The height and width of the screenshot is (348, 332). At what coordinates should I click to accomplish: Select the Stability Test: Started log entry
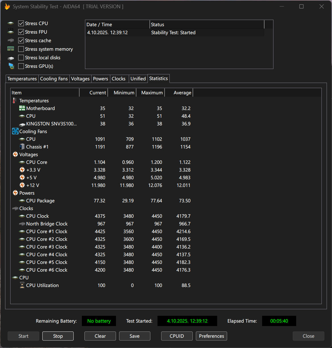point(173,32)
